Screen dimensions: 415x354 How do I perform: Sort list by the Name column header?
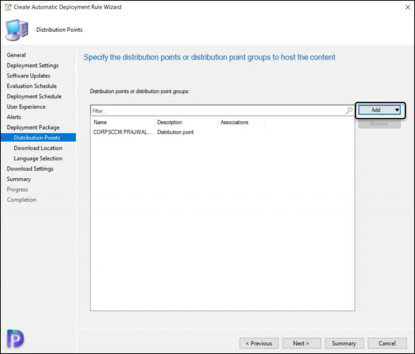coord(122,122)
